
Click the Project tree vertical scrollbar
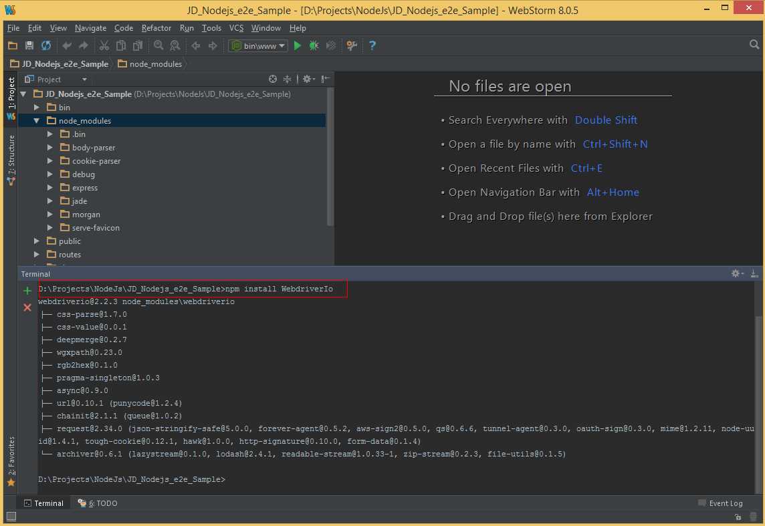(330, 156)
